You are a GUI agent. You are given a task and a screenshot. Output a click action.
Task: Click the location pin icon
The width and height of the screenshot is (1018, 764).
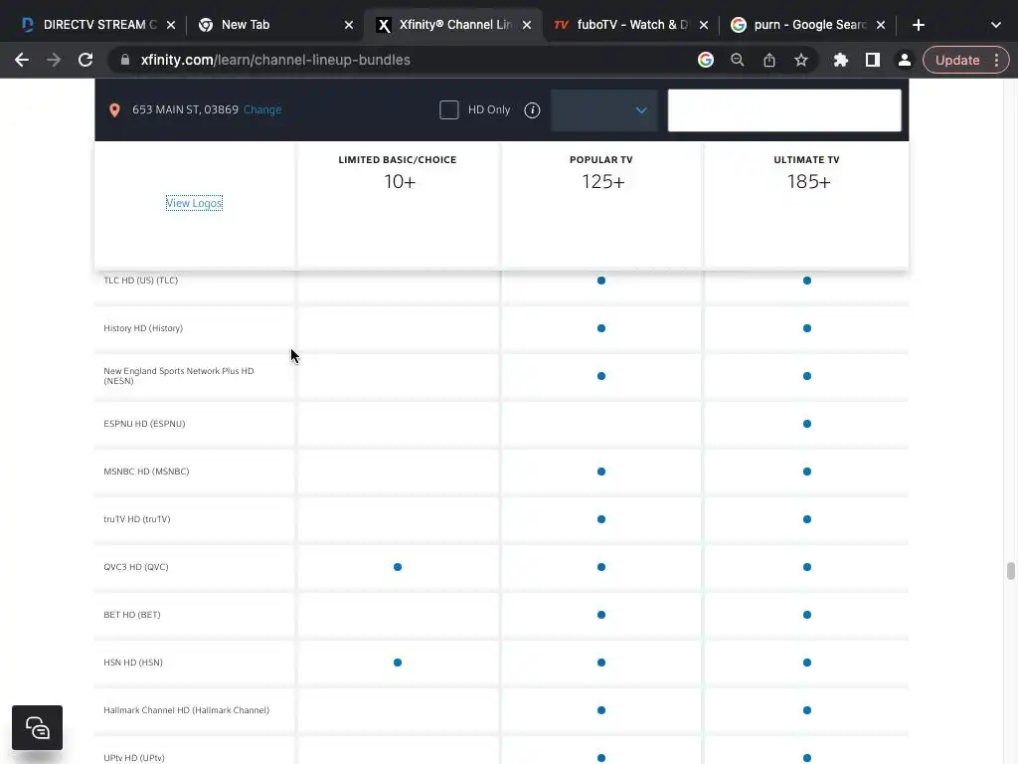click(114, 110)
